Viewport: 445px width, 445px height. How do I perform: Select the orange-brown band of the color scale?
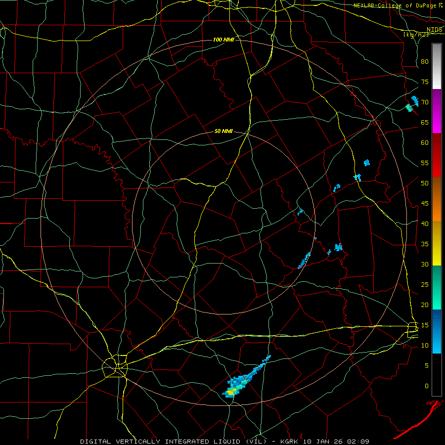(437, 199)
